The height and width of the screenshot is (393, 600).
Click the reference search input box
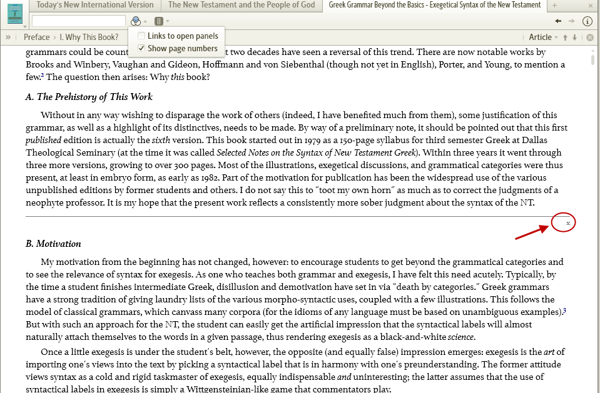[x=78, y=21]
